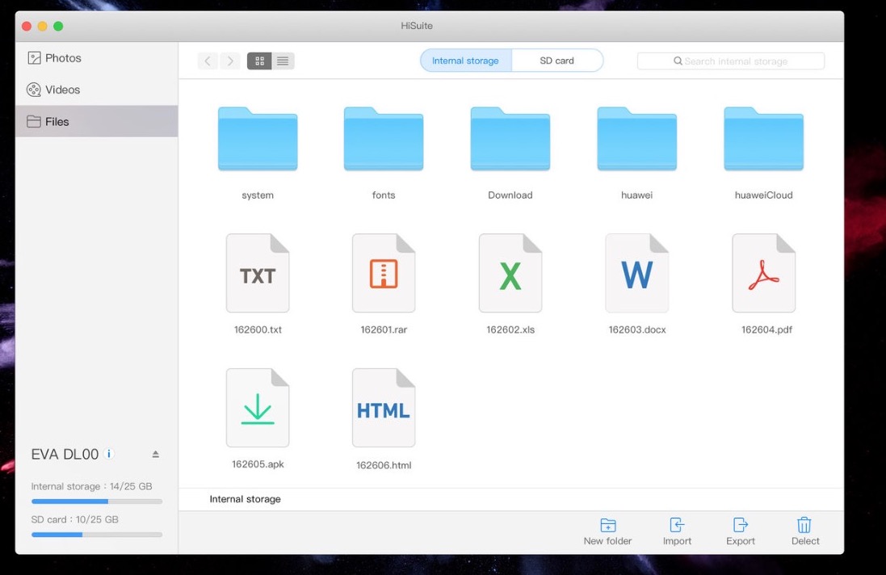Go forward with the right arrow
Viewport: 886px width, 575px height.
[230, 61]
